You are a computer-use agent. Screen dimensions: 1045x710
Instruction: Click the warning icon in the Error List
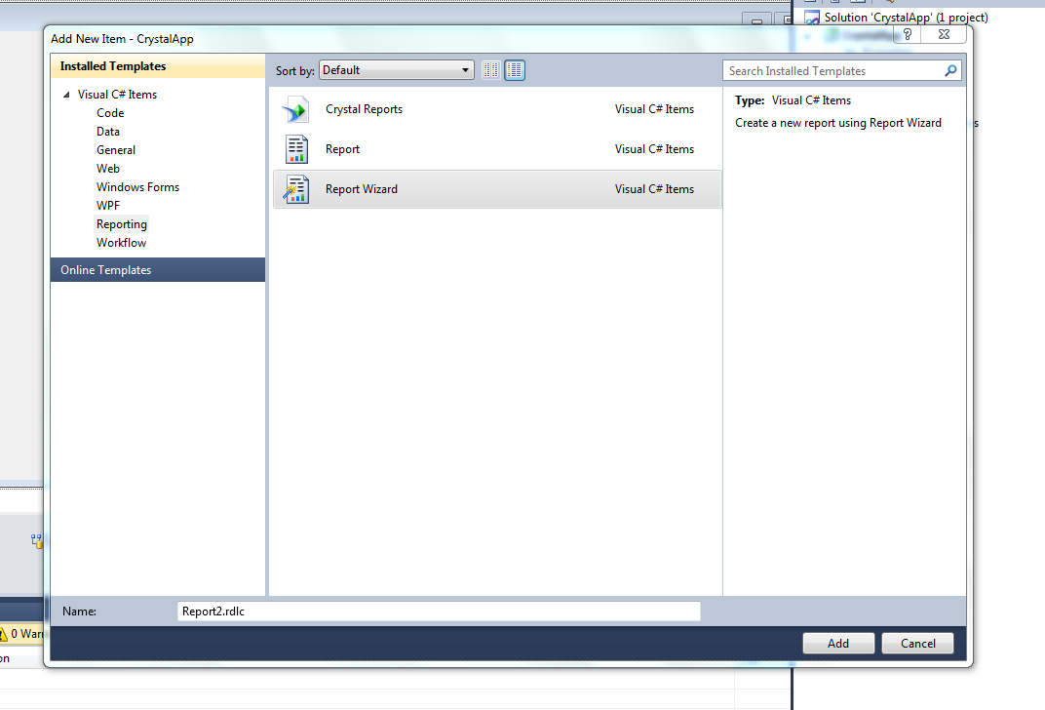click(3, 633)
